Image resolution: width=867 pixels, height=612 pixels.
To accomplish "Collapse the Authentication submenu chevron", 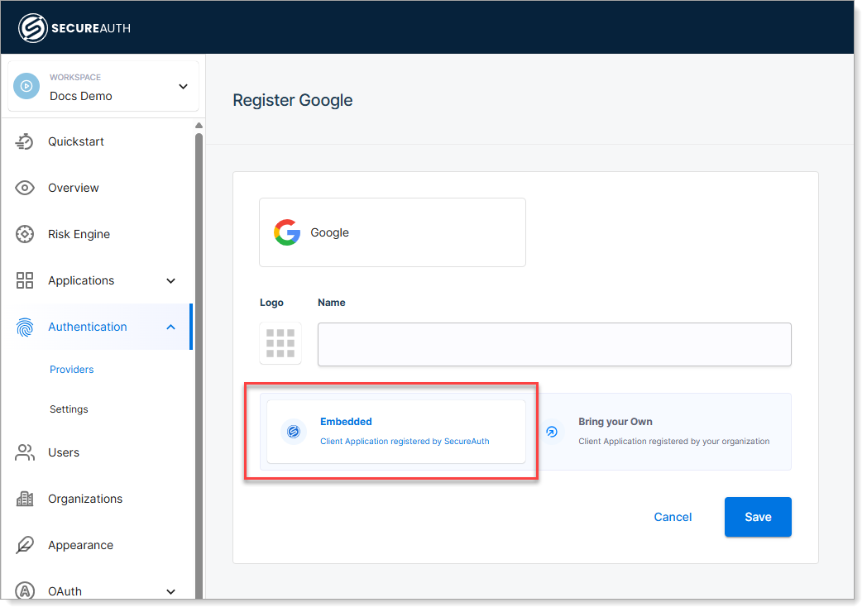I will (x=171, y=328).
